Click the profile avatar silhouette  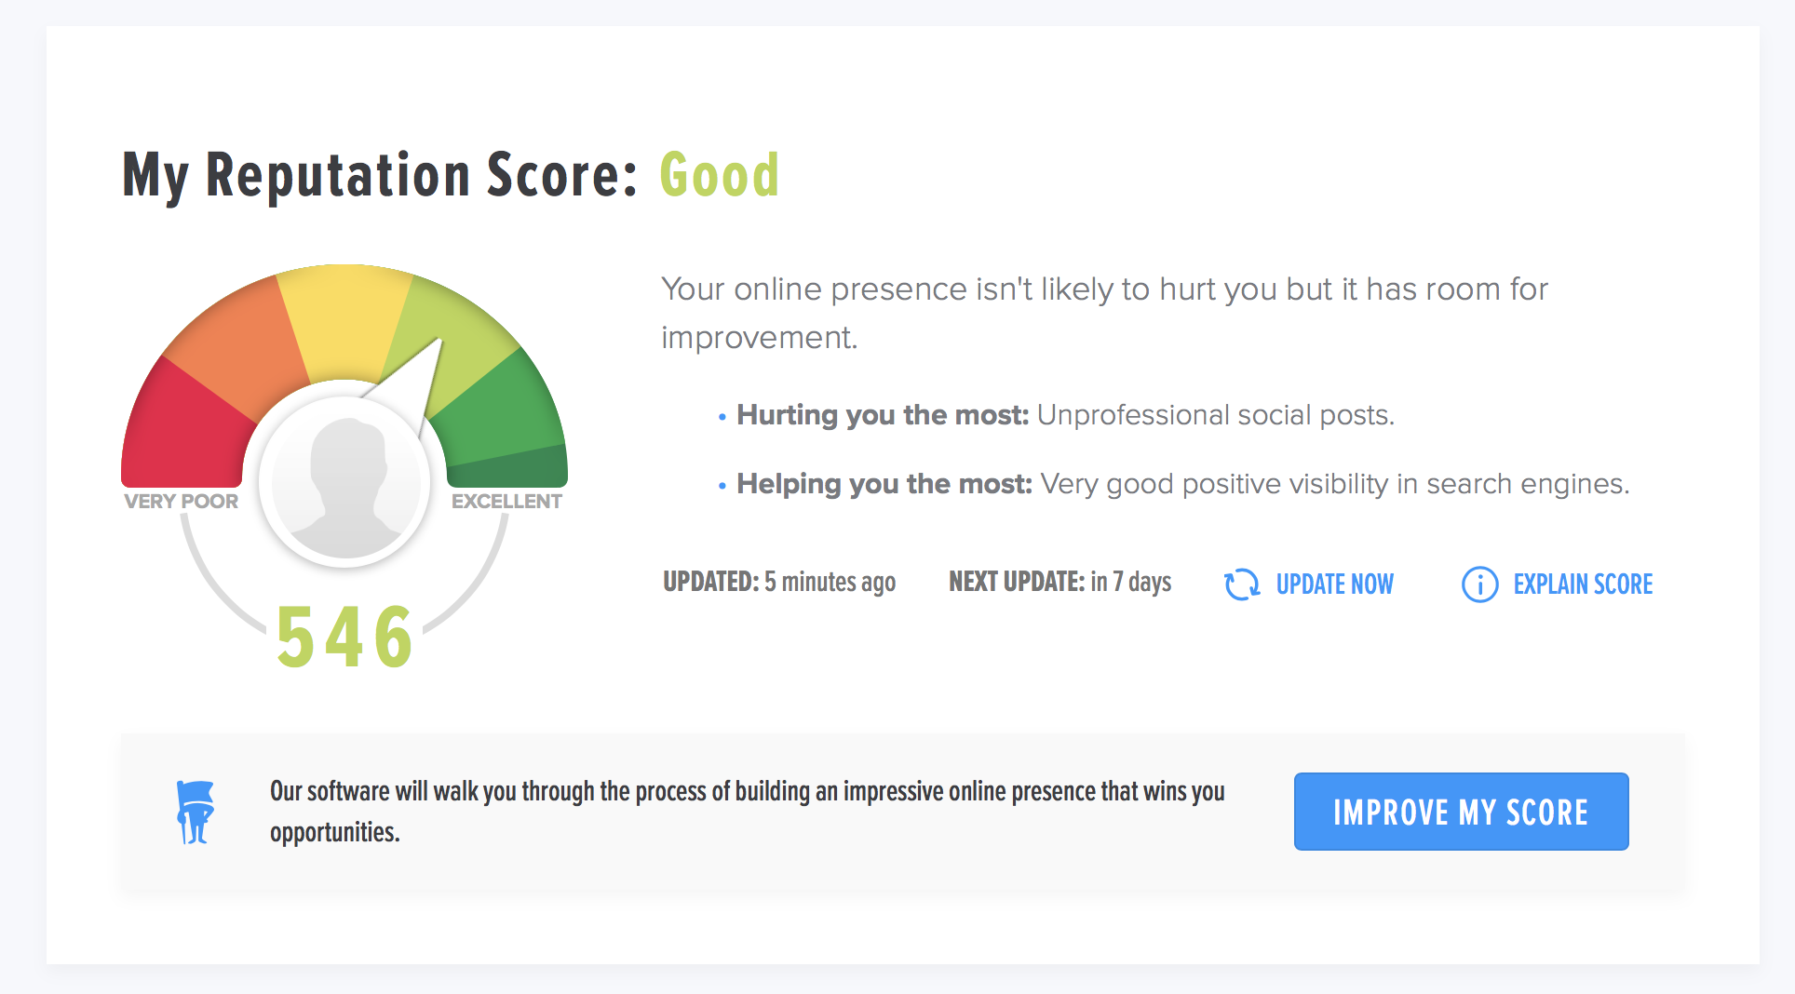[344, 482]
